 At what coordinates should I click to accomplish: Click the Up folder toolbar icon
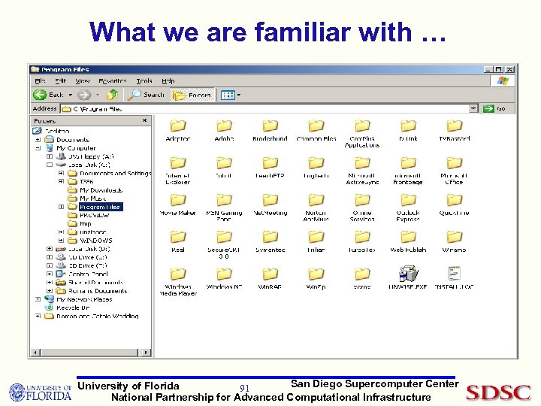coord(112,95)
